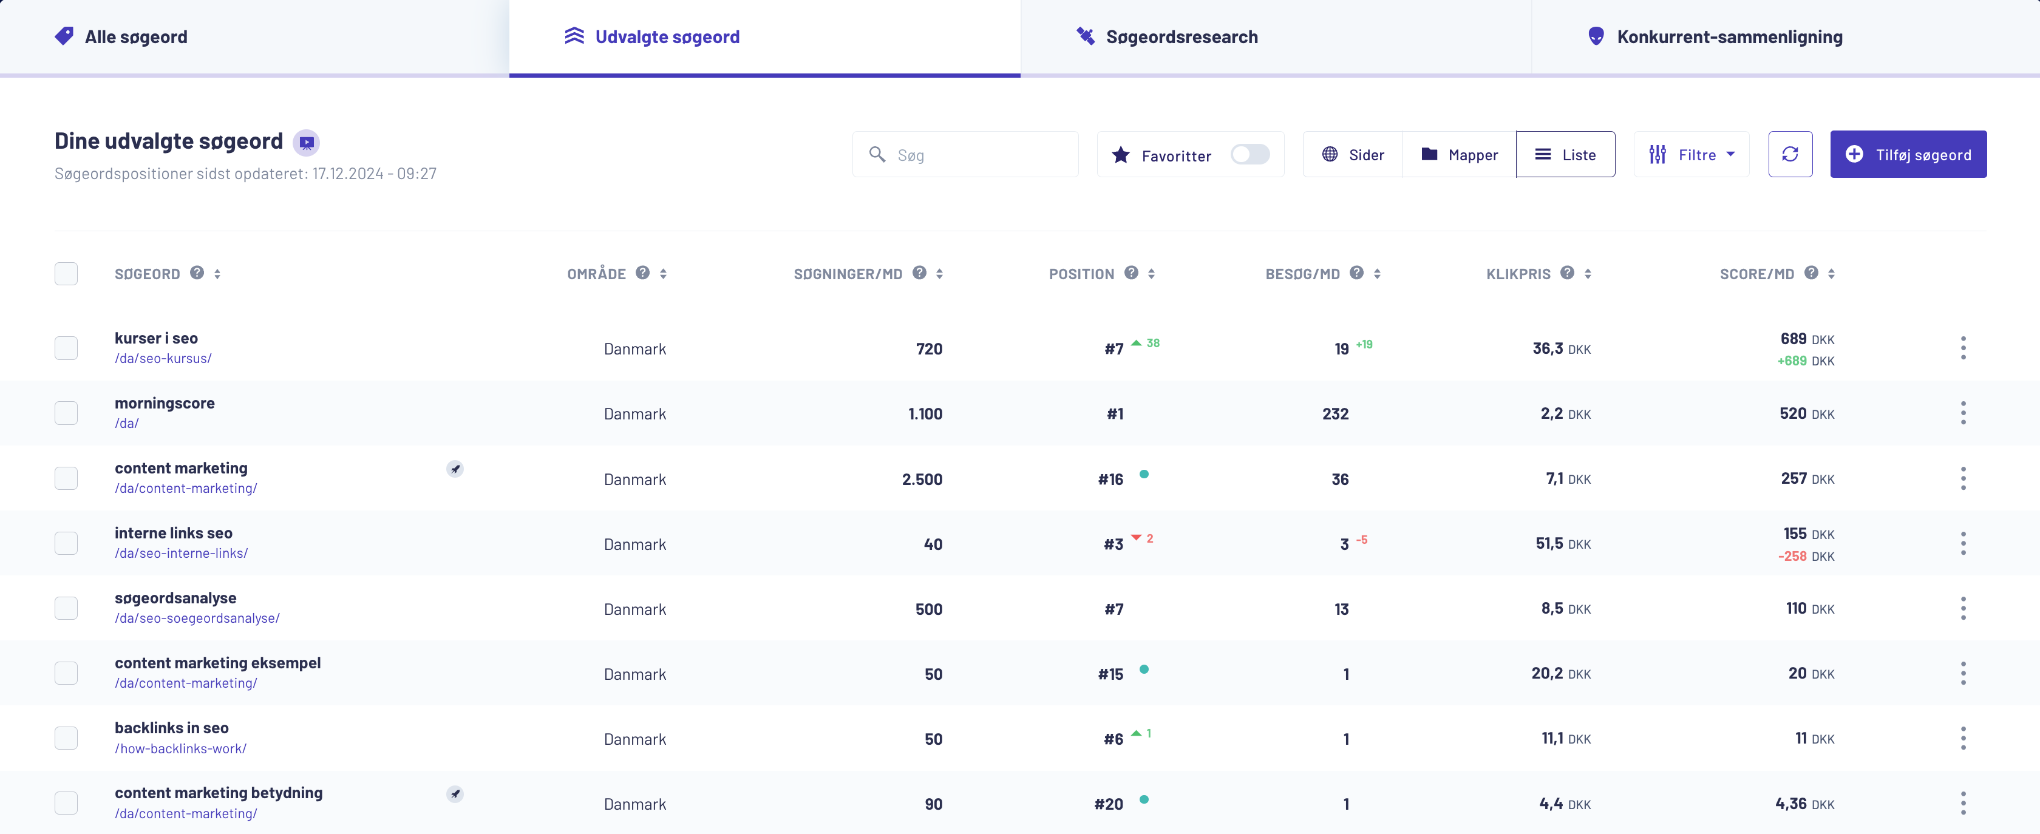Image resolution: width=2040 pixels, height=834 pixels.
Task: Open Konkurrent-sammenligning tab
Action: (1786, 37)
